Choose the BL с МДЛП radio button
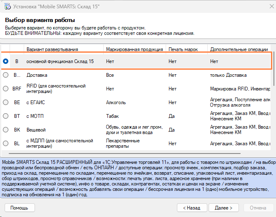The image size is (276, 217). tap(6, 144)
